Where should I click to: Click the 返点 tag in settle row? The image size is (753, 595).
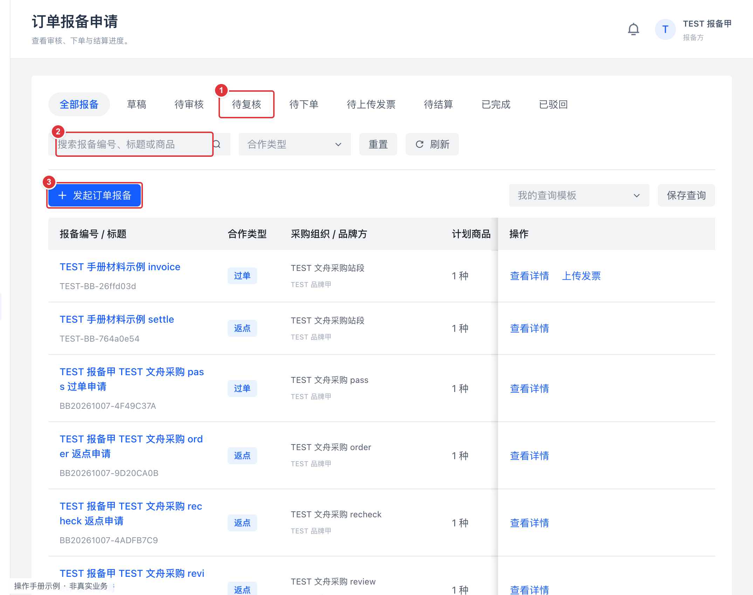(x=242, y=328)
